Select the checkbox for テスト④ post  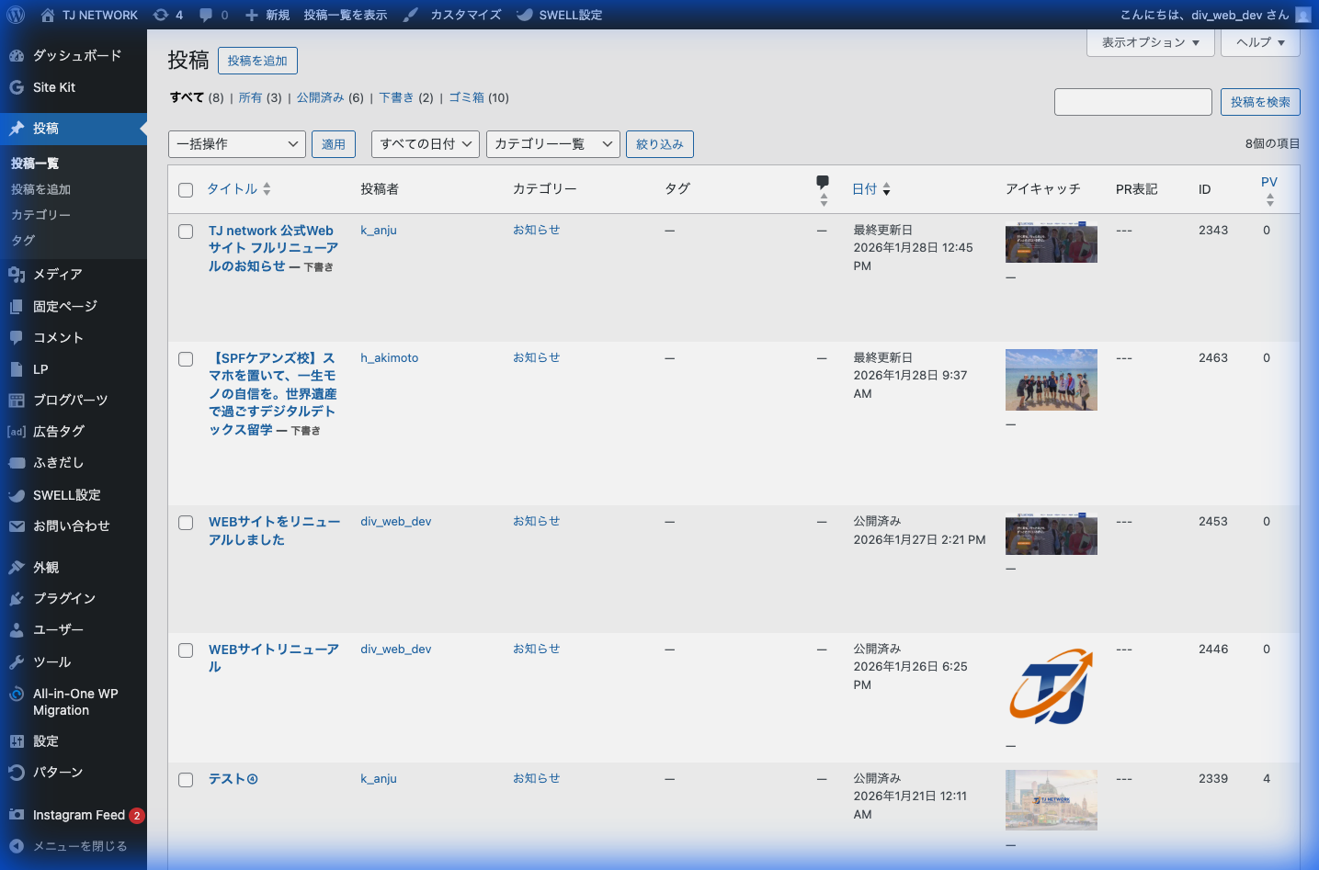186,780
